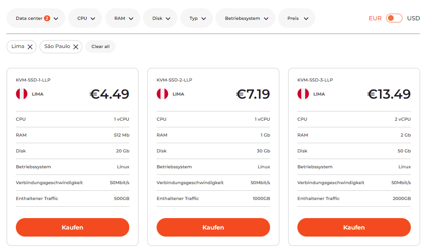Click the Data center badge showing 2
The image size is (428, 252).
[47, 19]
